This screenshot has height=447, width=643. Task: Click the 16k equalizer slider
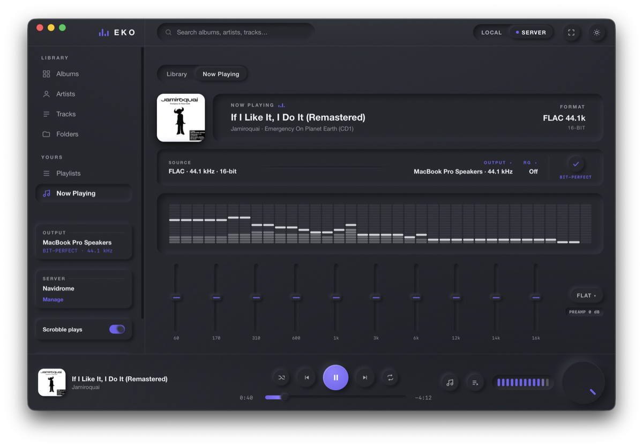coord(536,297)
